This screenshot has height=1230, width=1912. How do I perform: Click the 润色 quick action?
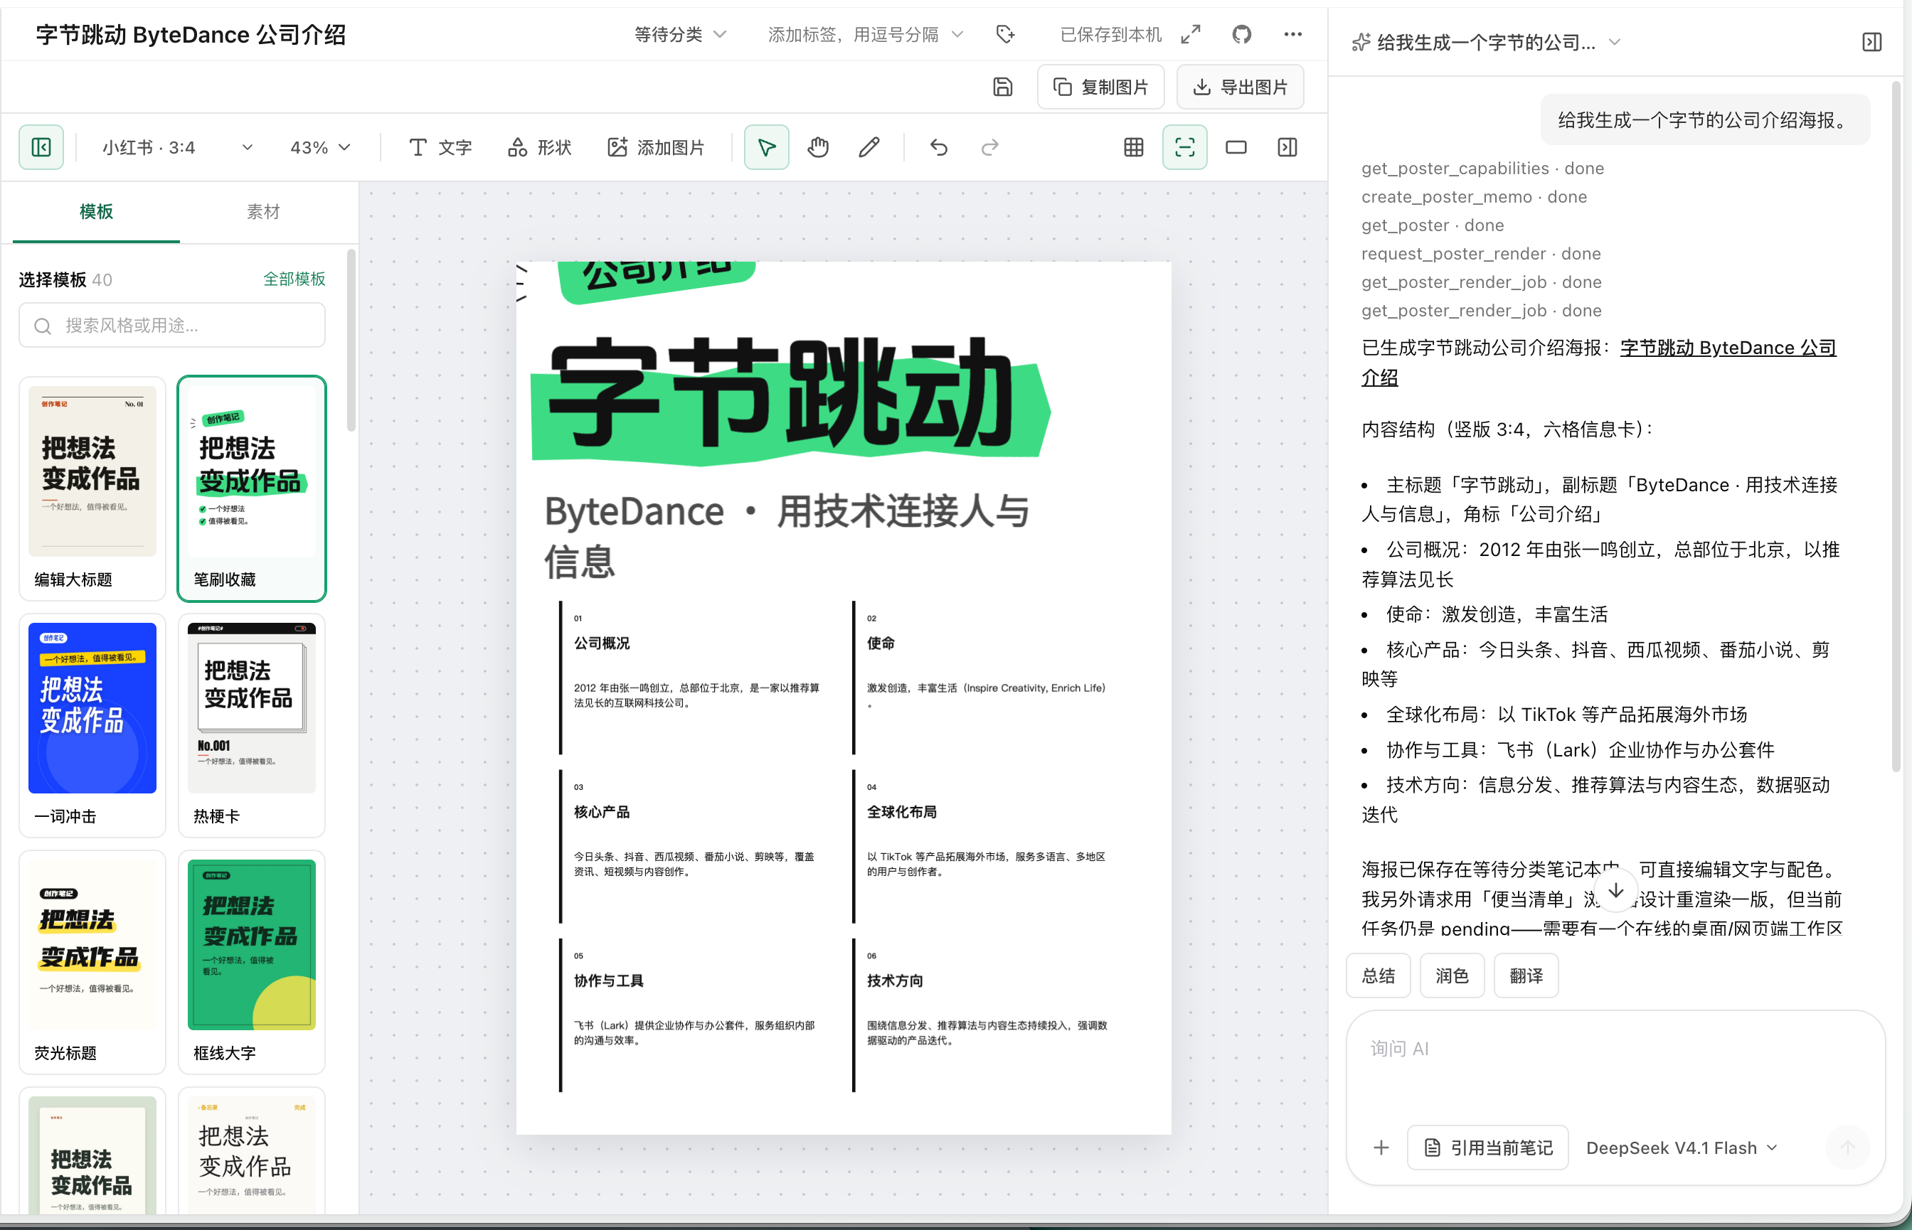click(x=1451, y=975)
